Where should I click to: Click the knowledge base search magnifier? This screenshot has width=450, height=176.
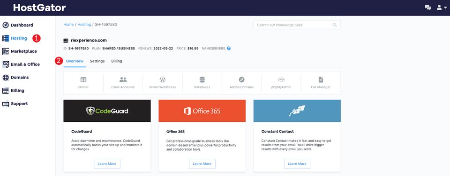pos(335,25)
